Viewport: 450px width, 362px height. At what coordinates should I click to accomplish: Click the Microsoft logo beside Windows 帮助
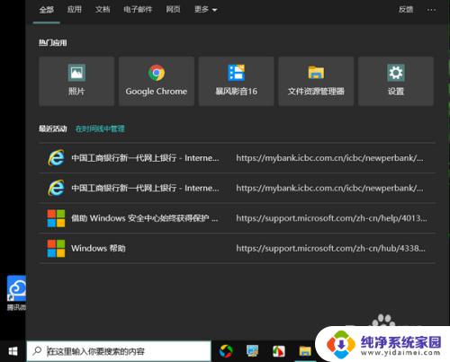pos(56,248)
